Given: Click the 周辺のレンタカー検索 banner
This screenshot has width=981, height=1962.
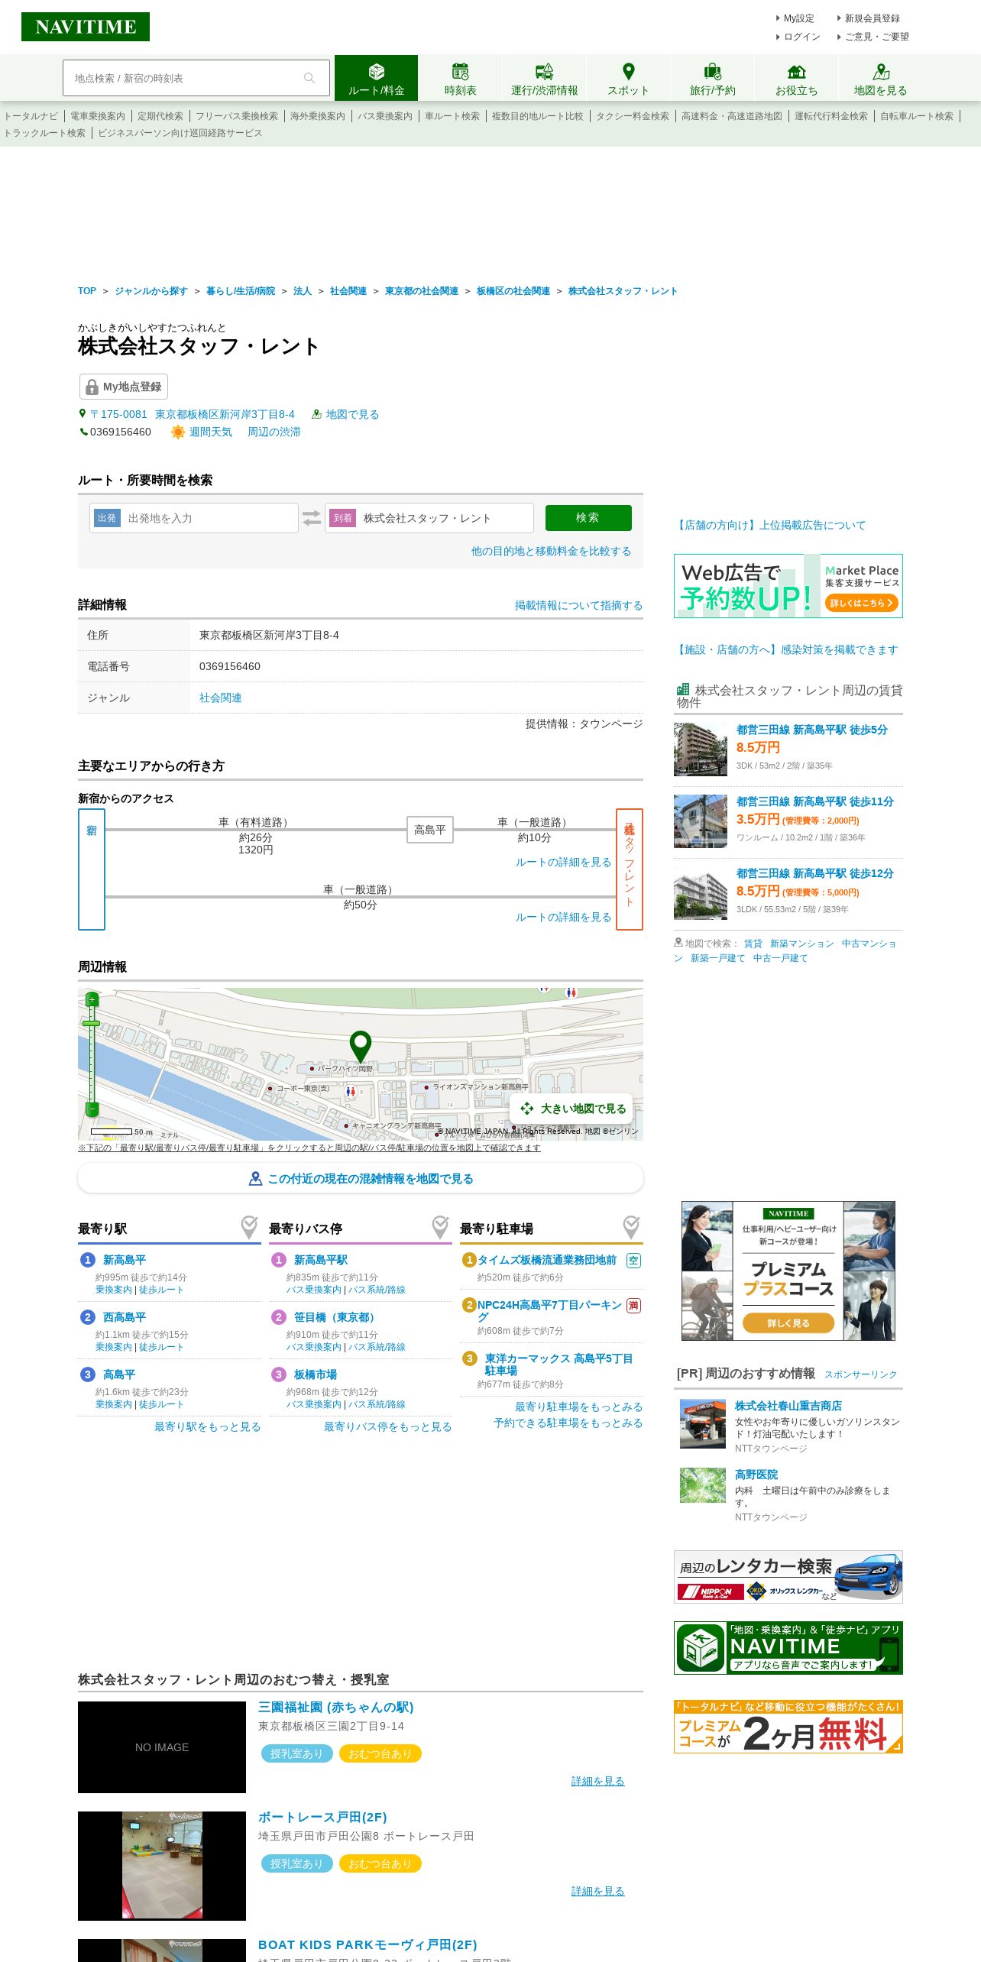Looking at the screenshot, I should pyautogui.click(x=788, y=1577).
